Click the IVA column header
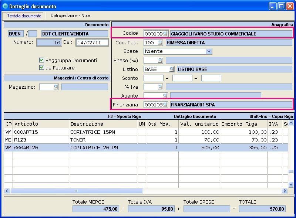296x218 pixels. coord(275,124)
